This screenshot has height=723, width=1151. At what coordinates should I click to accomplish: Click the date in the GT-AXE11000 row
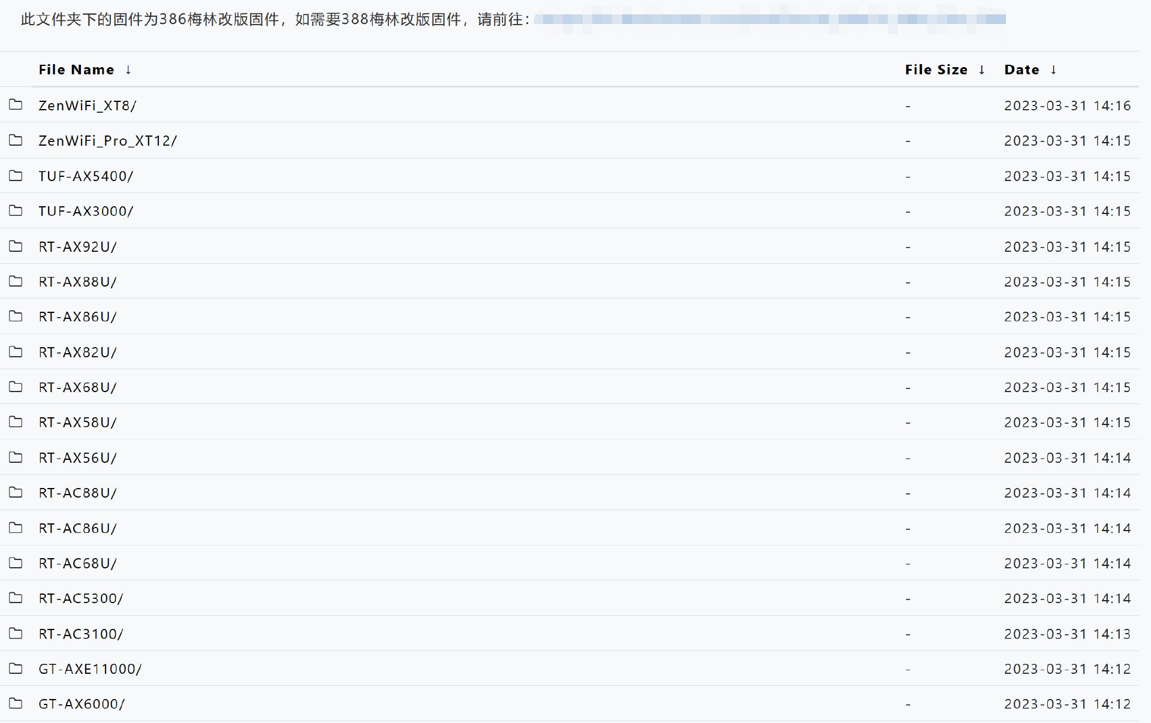coord(1067,669)
